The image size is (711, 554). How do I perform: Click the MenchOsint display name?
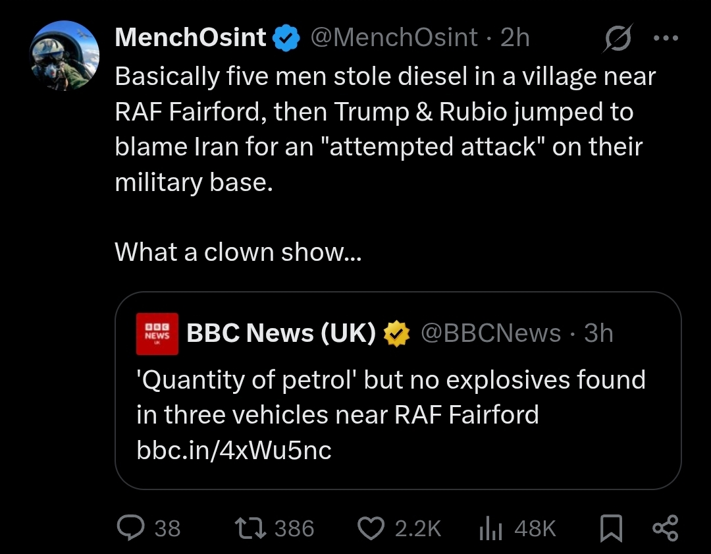coord(190,37)
